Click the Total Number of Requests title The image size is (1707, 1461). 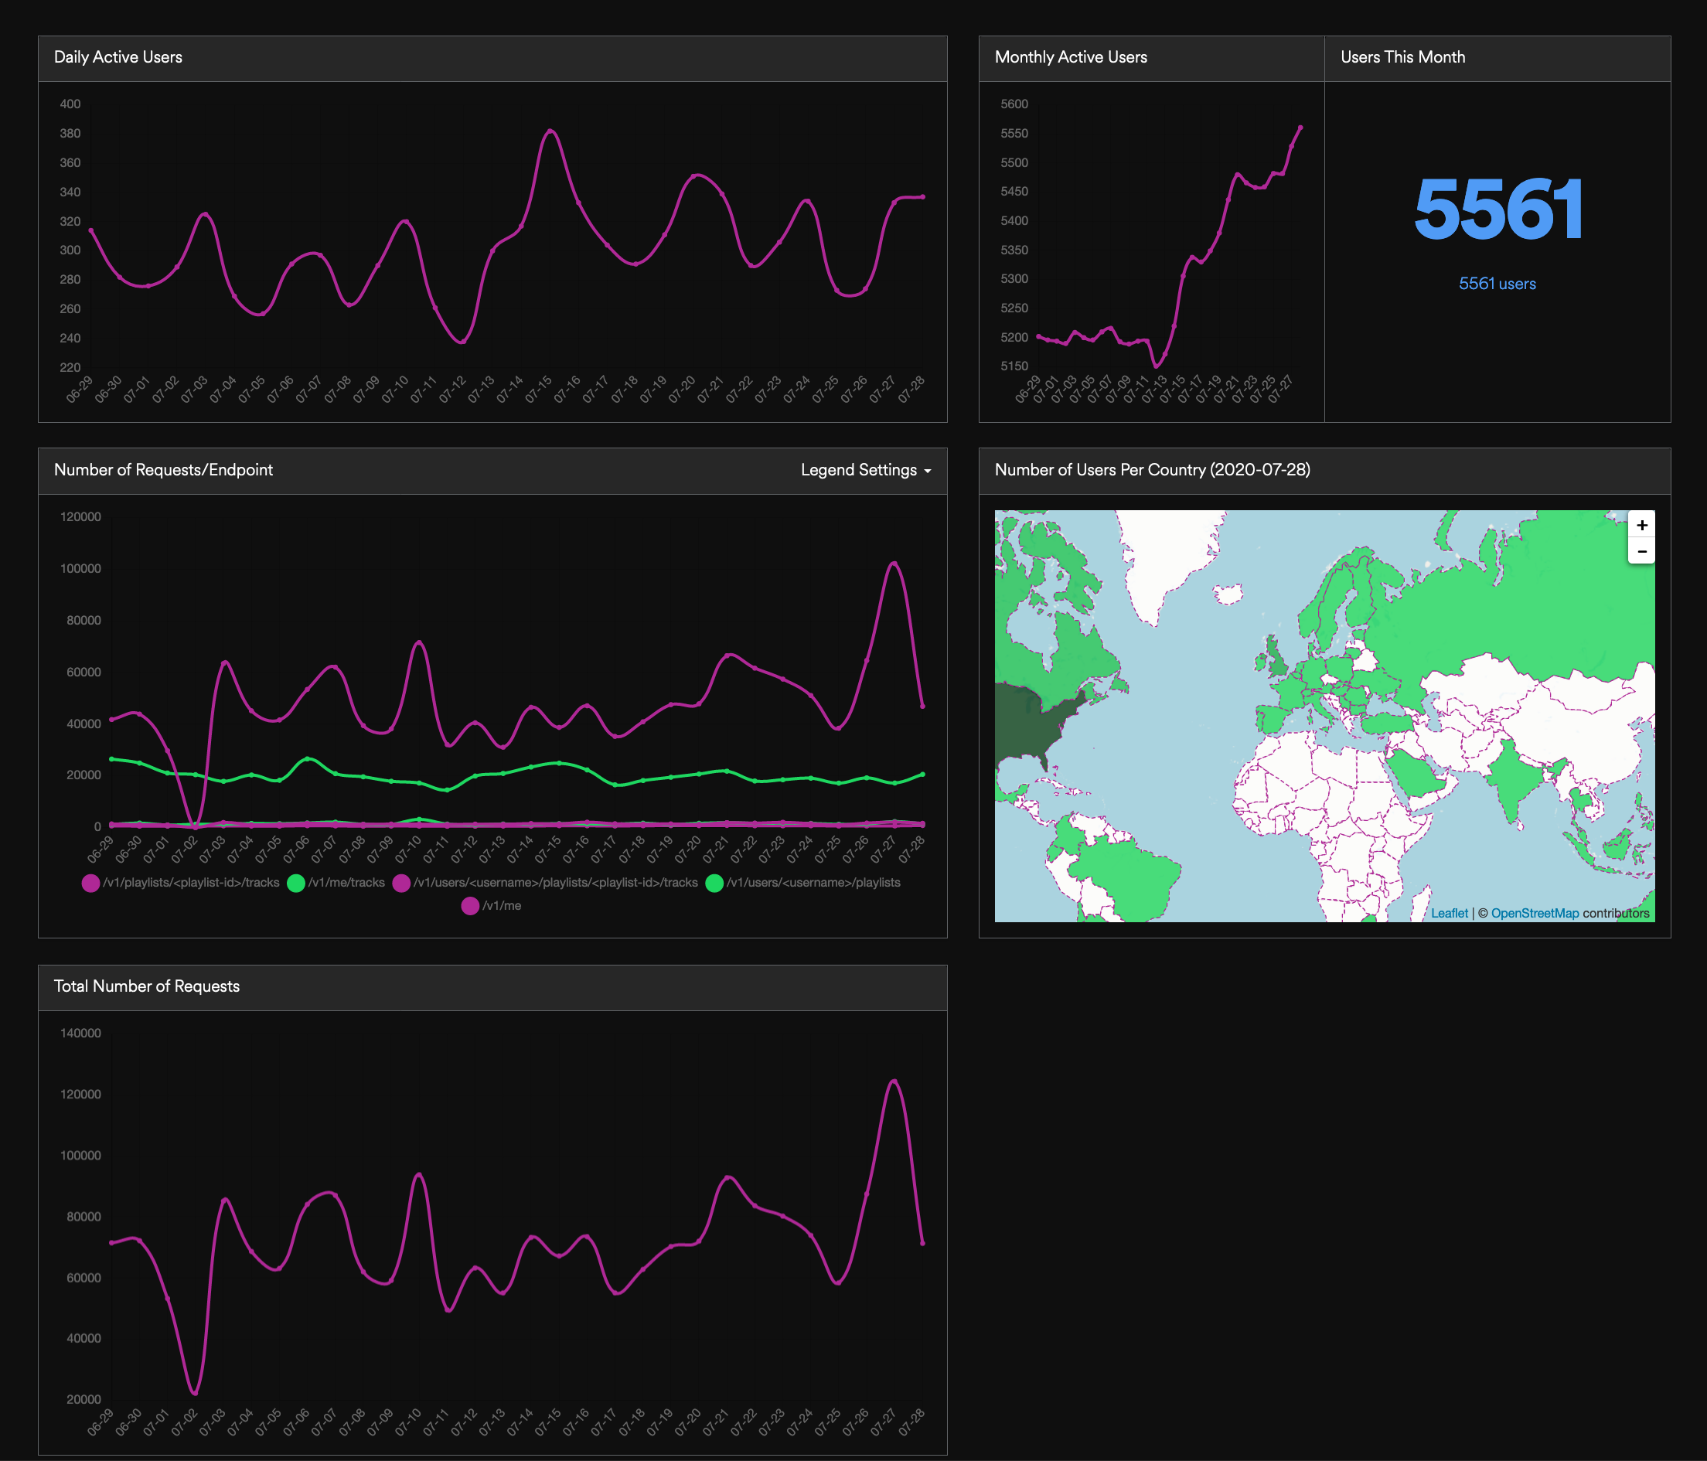click(x=147, y=986)
